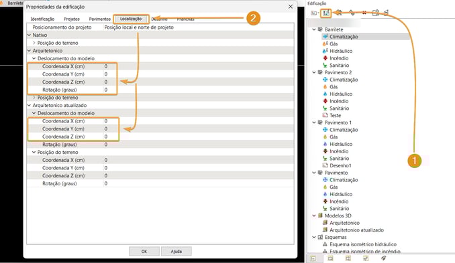The image size is (455, 263).
Task: Edit Rotação value under Arquitetonico atualizado Posição do terreno
Action: (x=199, y=183)
